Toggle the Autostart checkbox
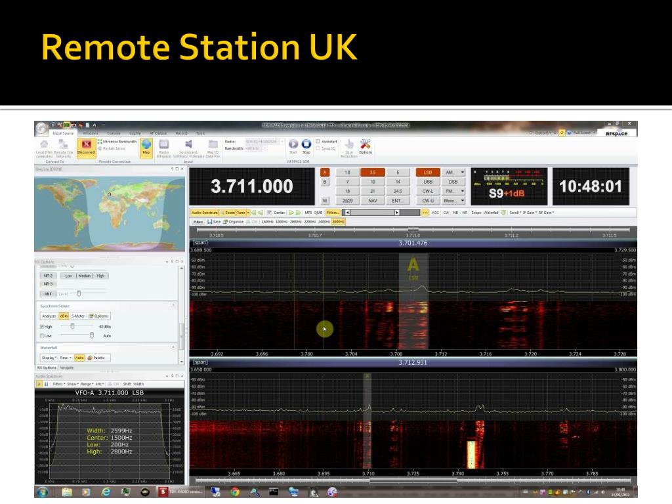 (x=318, y=142)
